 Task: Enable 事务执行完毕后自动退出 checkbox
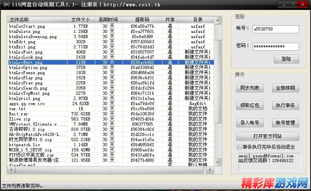239,147
